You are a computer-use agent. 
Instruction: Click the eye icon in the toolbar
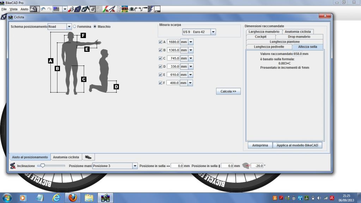tap(132, 9)
